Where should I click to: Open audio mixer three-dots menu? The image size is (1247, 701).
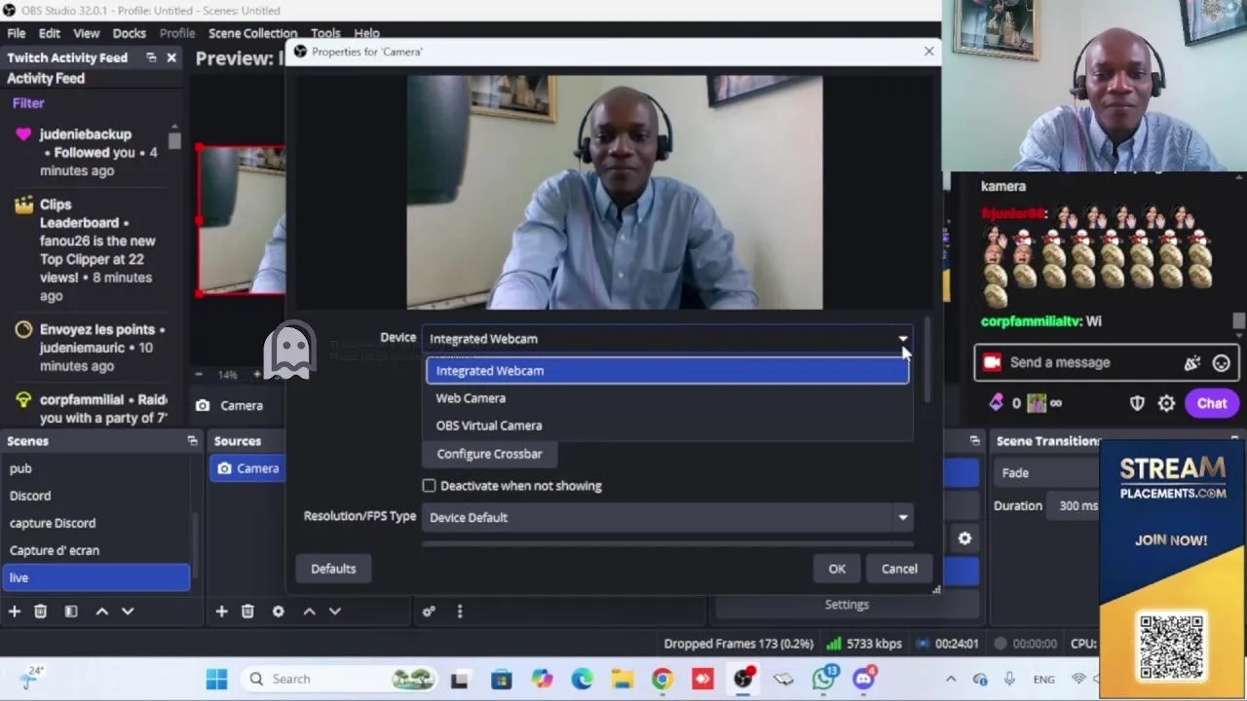460,611
